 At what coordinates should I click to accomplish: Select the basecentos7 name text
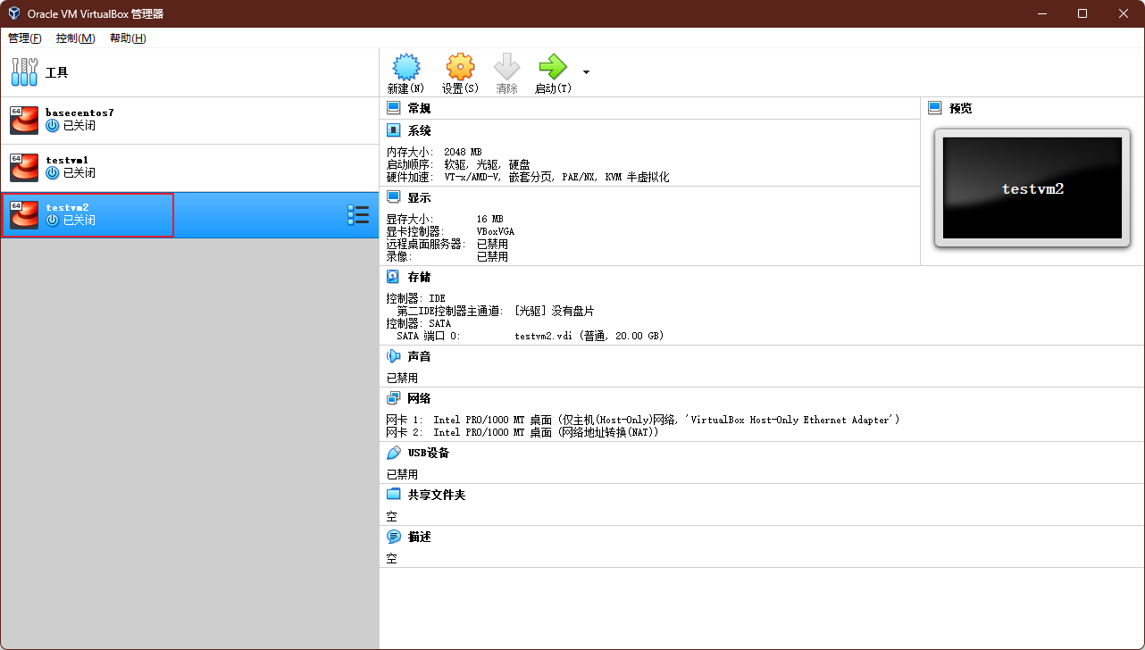pyautogui.click(x=79, y=112)
